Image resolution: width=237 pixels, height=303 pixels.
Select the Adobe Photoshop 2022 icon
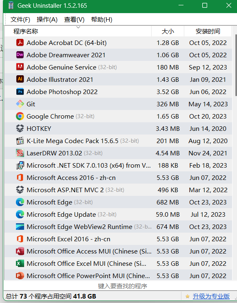20,92
